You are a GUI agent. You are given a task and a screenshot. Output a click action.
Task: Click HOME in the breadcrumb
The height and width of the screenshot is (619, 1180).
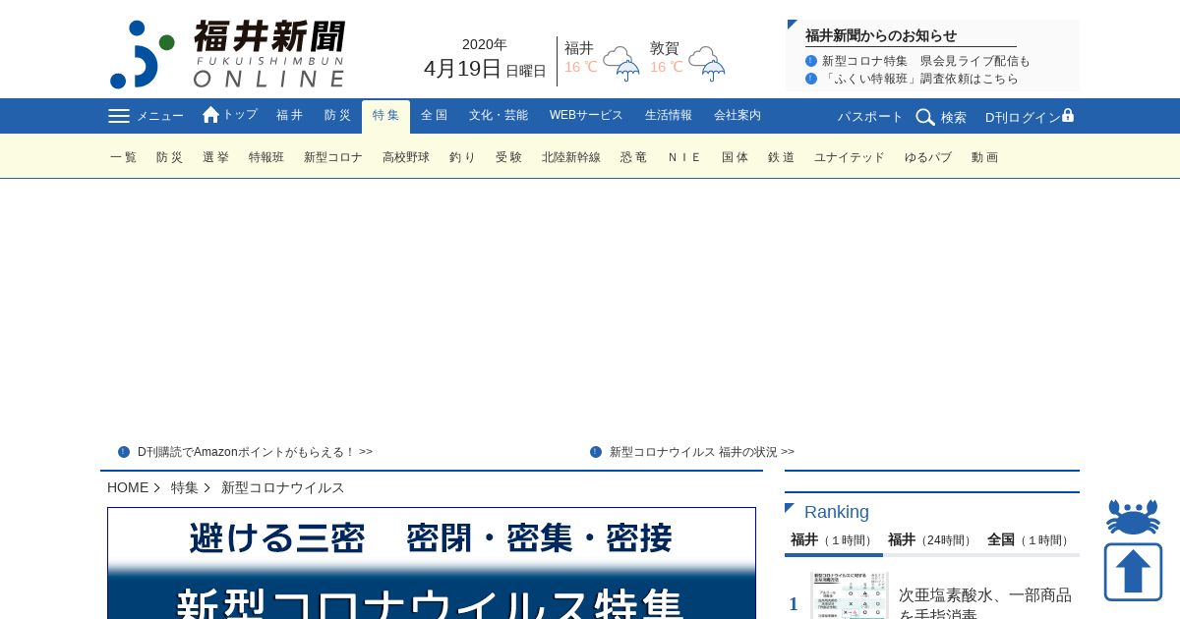tap(128, 487)
